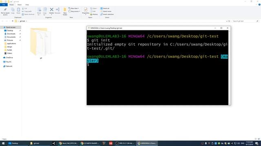Click the taskbar clock
Screen dimensions: 261x146
(x=249, y=143)
